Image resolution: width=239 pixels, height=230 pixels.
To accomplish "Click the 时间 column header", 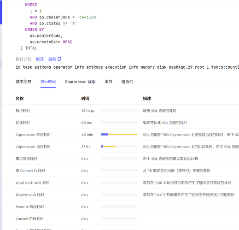I will click(x=85, y=99).
